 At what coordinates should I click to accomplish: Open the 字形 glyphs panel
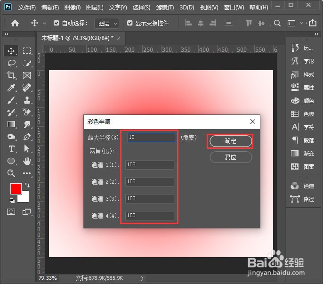point(302,61)
